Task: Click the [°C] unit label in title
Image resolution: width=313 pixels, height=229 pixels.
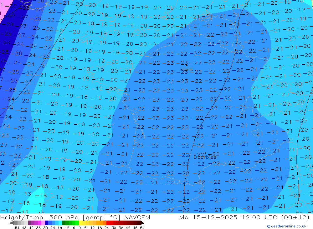Action: [x=114, y=217]
